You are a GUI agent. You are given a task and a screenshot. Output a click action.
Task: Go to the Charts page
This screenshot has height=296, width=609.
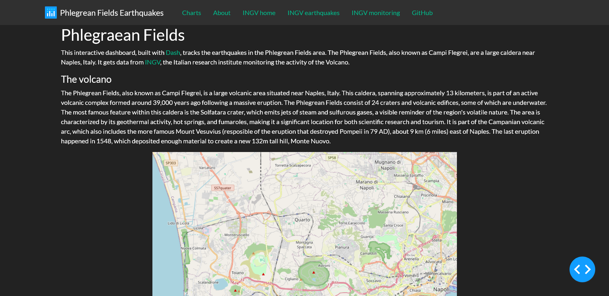pyautogui.click(x=192, y=13)
